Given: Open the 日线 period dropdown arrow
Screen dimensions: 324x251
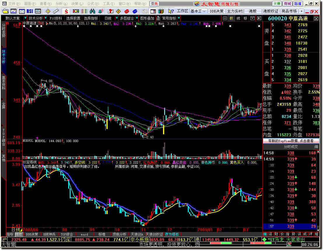Looking at the screenshot, I should pyautogui.click(x=117, y=18).
